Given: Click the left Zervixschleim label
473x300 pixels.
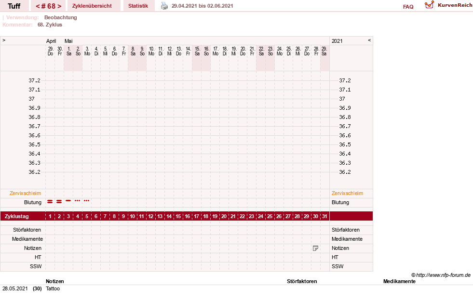Looking at the screenshot, I should tap(26, 194).
